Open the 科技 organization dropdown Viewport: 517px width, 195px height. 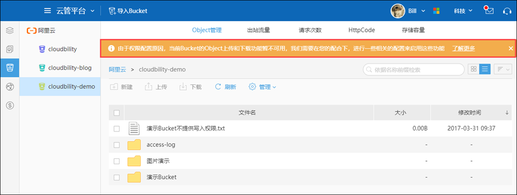(471, 11)
